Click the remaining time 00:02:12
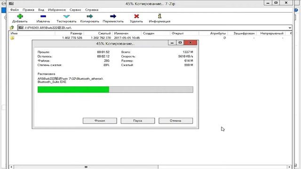 [103, 56]
